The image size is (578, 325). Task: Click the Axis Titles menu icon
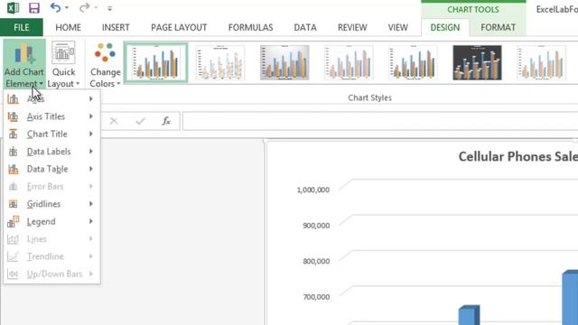point(13,116)
